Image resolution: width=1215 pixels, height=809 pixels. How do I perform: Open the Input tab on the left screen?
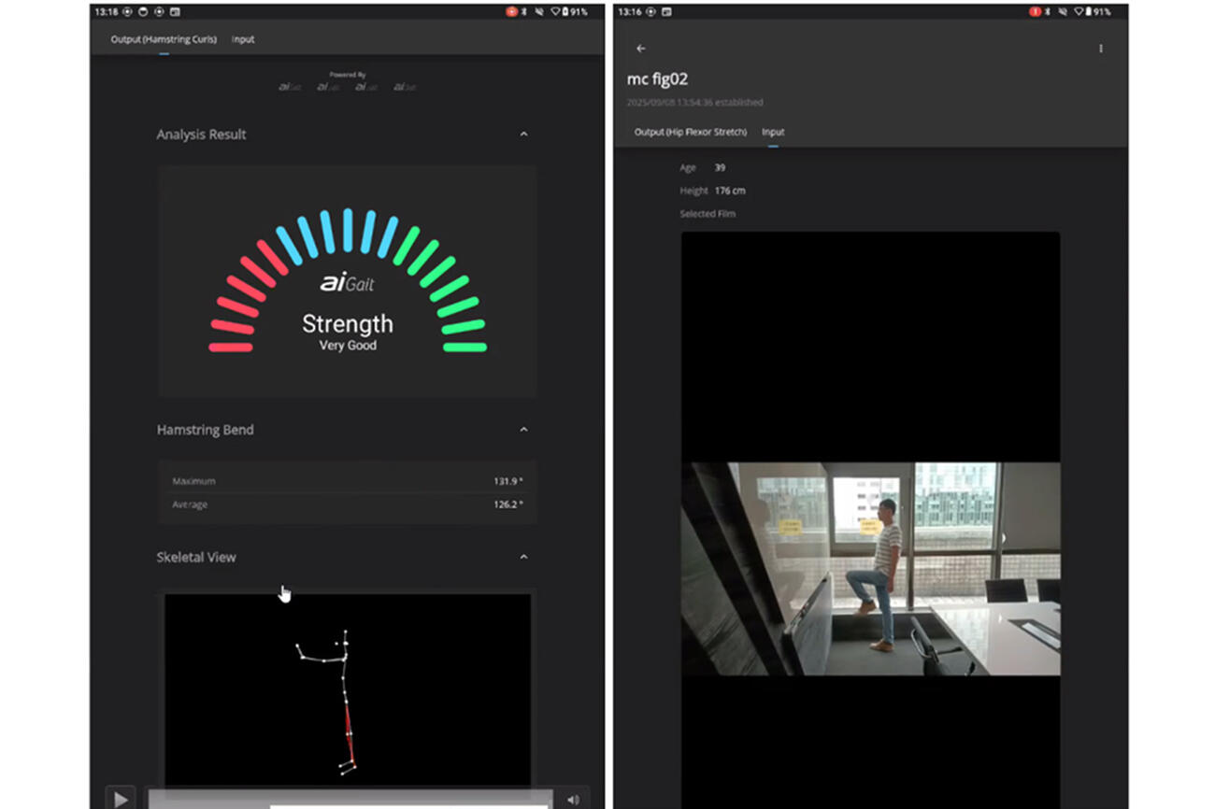(243, 39)
